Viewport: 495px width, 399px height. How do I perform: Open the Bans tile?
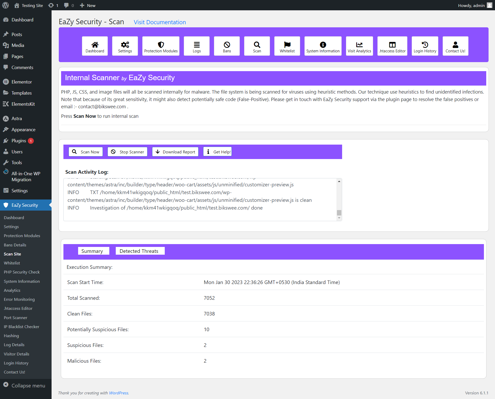227,46
